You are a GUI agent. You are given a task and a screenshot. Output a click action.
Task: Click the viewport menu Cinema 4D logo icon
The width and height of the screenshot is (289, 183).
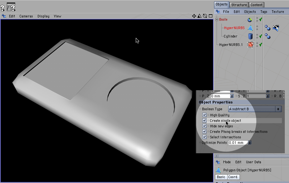point(4,16)
